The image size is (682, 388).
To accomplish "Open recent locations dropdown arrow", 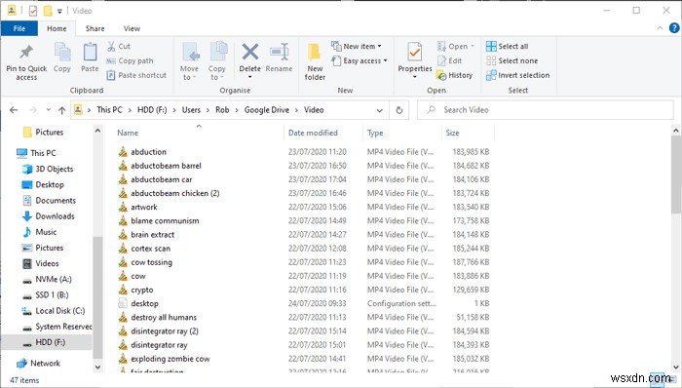I will (49, 110).
